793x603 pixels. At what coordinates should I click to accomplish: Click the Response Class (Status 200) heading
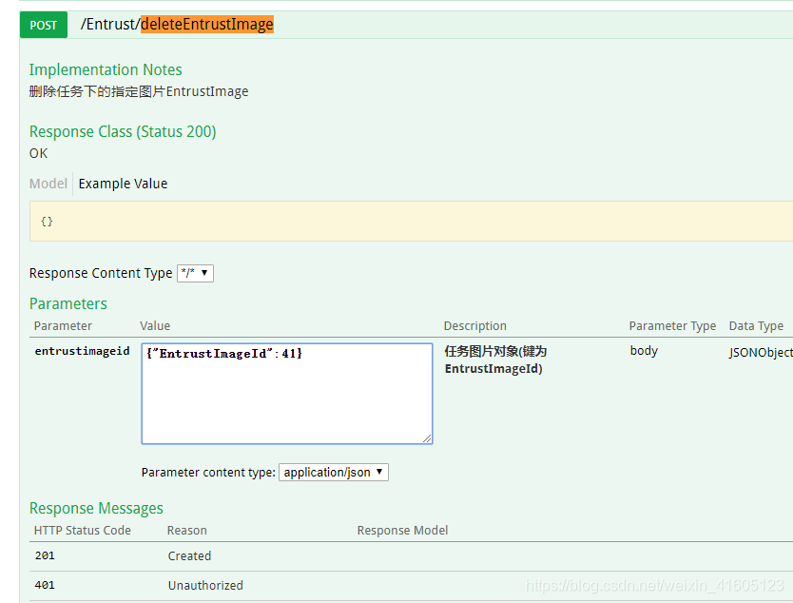[123, 131]
